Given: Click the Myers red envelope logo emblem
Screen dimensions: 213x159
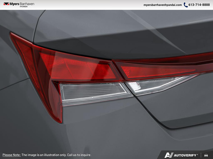Looking at the screenshot, I should point(6,4).
